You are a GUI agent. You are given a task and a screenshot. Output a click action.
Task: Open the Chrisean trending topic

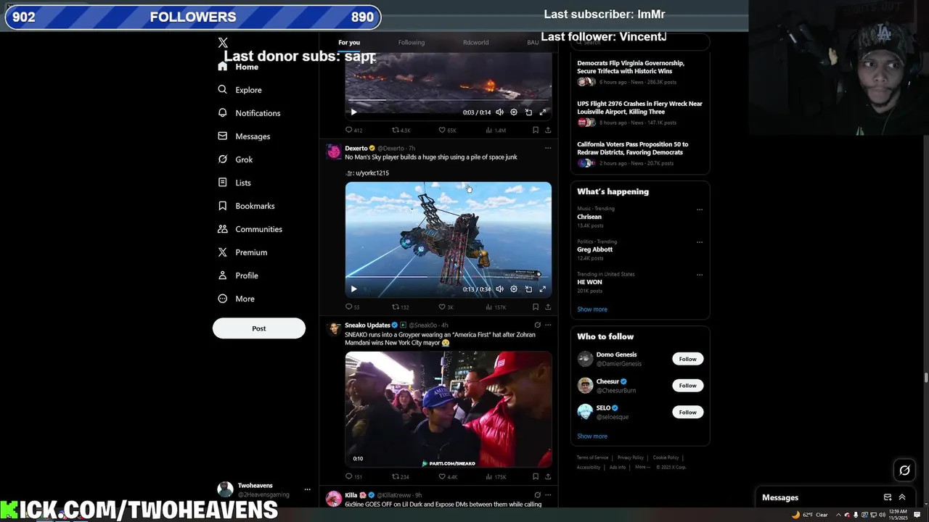click(589, 217)
